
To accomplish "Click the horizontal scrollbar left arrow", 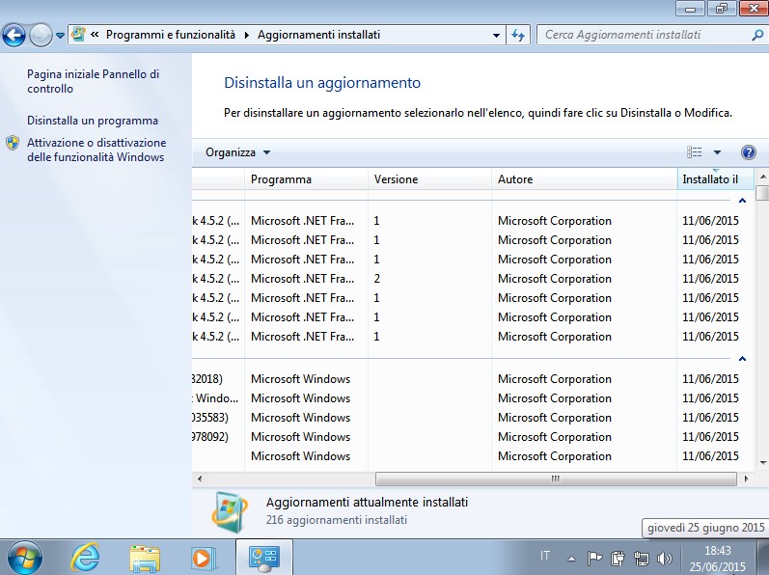I will 199,479.
